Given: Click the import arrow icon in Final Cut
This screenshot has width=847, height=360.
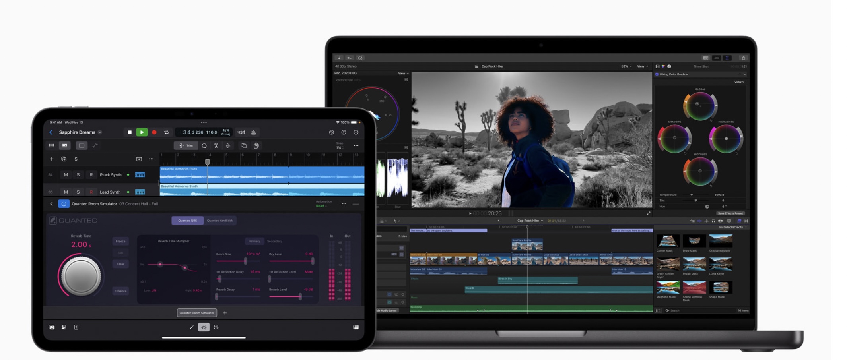Looking at the screenshot, I should point(339,58).
